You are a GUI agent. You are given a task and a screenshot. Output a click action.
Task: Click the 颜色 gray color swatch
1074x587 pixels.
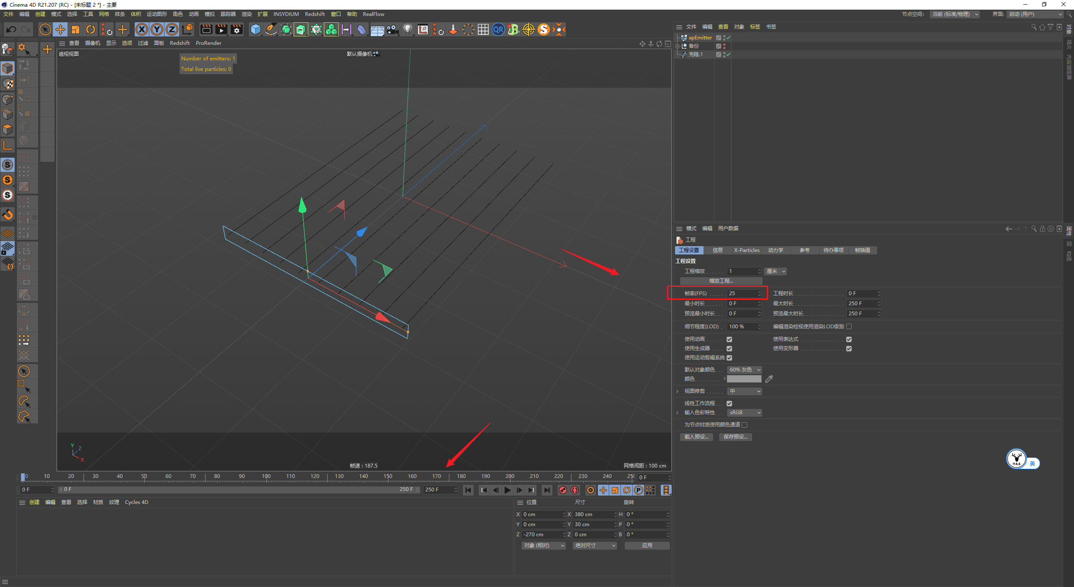coord(744,379)
